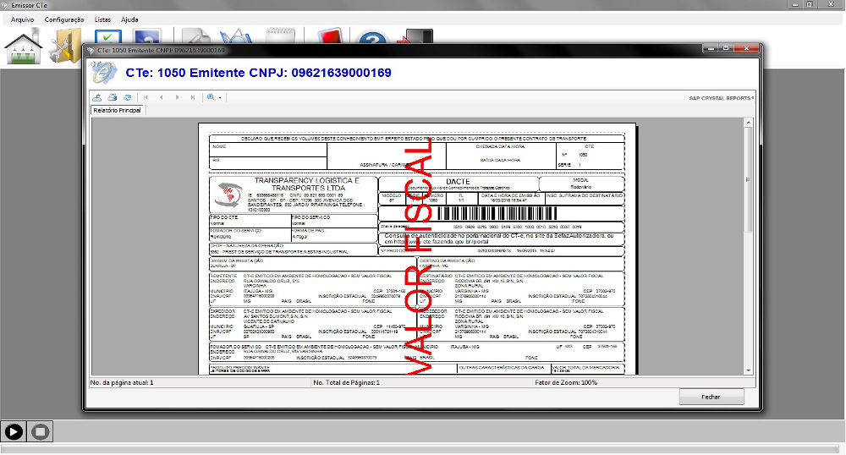Click the Fechar button
This screenshot has height=455, width=846.
click(711, 397)
